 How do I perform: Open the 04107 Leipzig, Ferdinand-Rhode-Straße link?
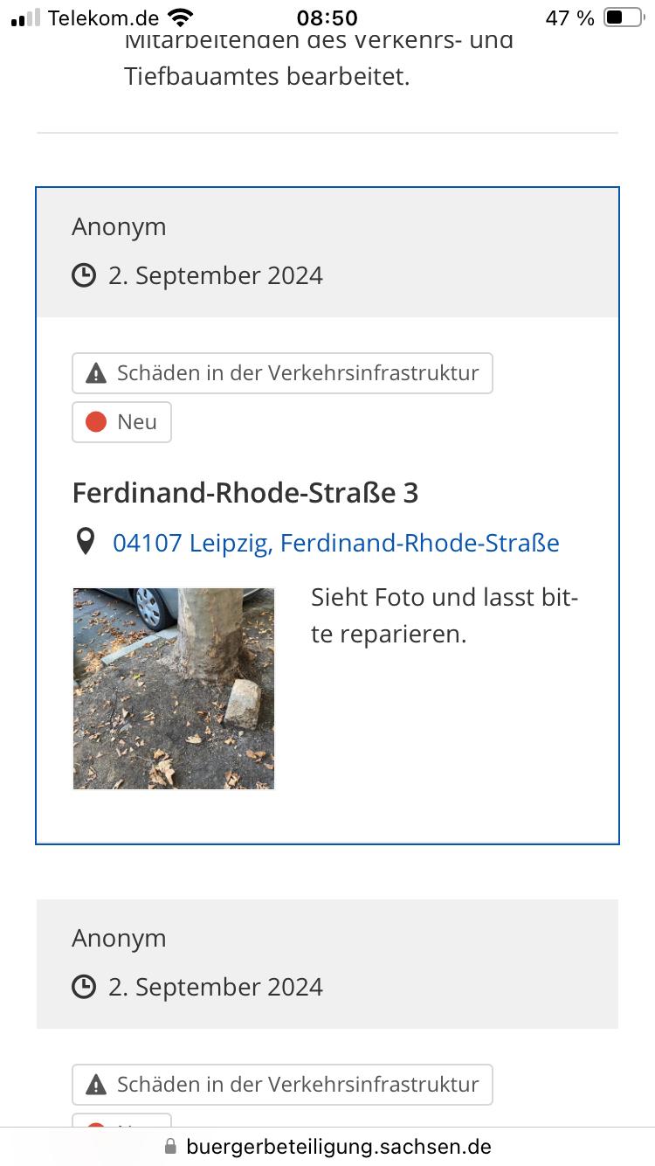[336, 543]
